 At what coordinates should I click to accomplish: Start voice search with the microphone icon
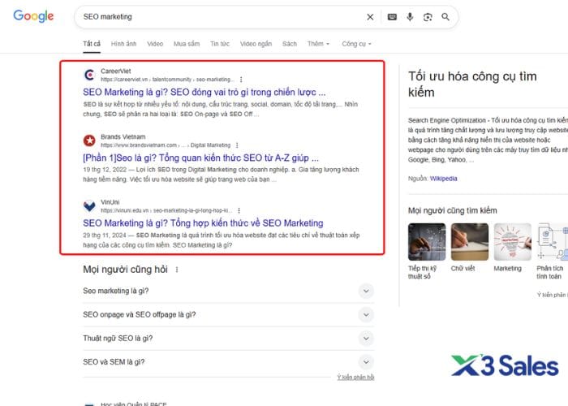(410, 17)
